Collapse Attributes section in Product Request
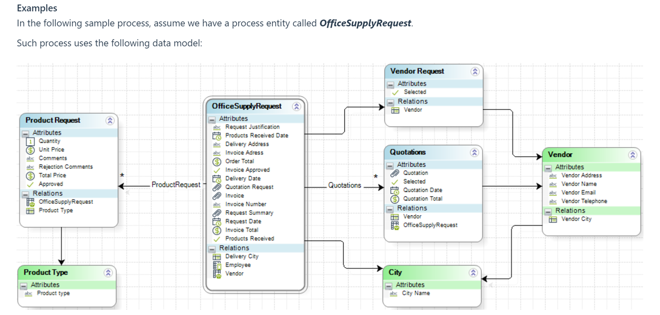Viewport: 660px width, 315px height. coord(25,134)
